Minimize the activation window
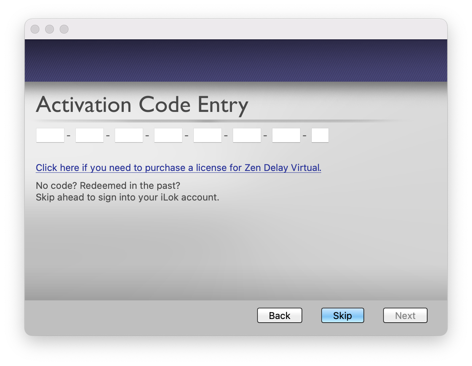The height and width of the screenshot is (366, 472). tap(50, 29)
